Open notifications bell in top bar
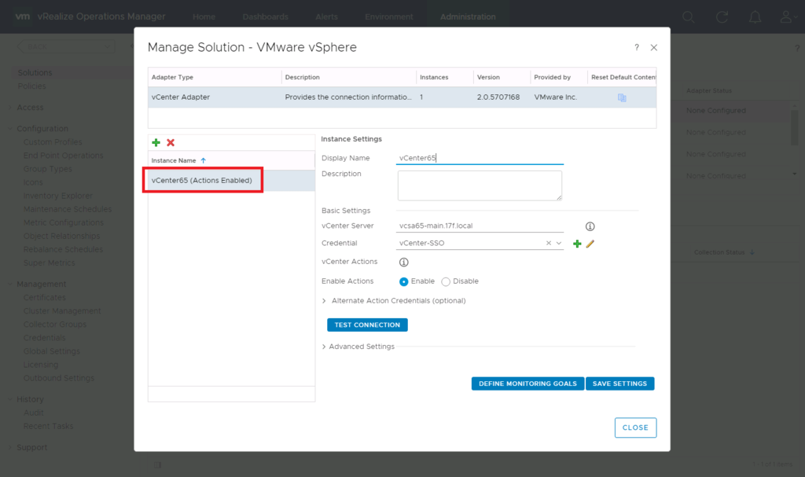This screenshot has width=805, height=477. click(x=755, y=16)
